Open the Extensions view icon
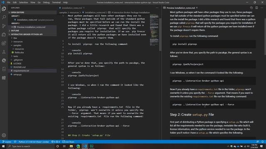Viewport: 266px width, 149px height. (4, 43)
